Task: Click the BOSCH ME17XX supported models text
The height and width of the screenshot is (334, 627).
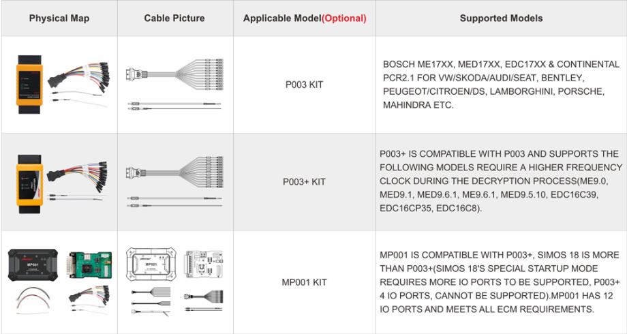Action: [501, 85]
